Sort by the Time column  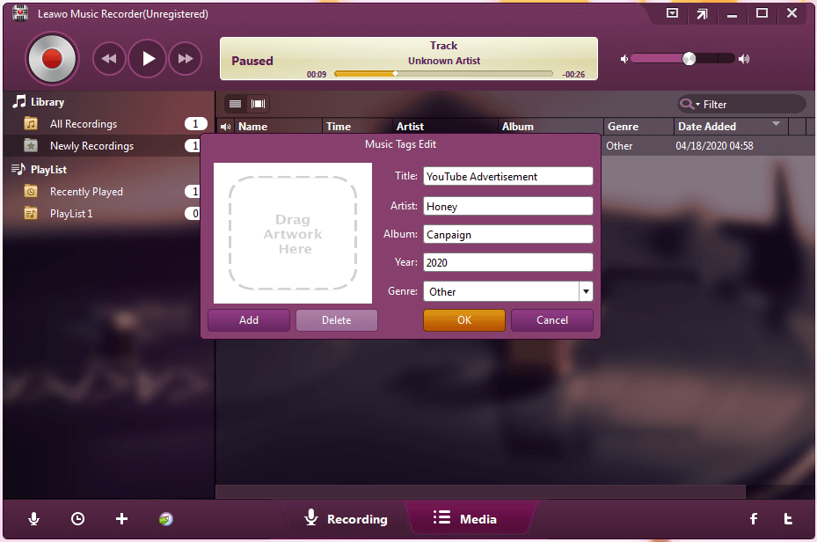point(357,127)
